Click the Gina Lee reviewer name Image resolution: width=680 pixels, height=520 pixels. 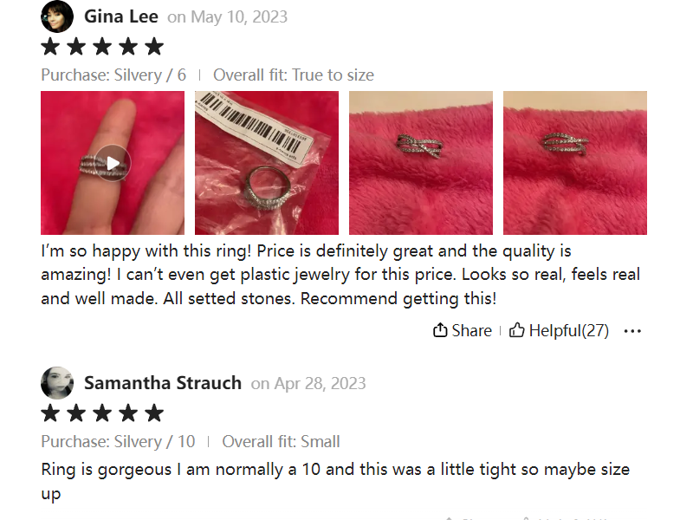click(121, 16)
